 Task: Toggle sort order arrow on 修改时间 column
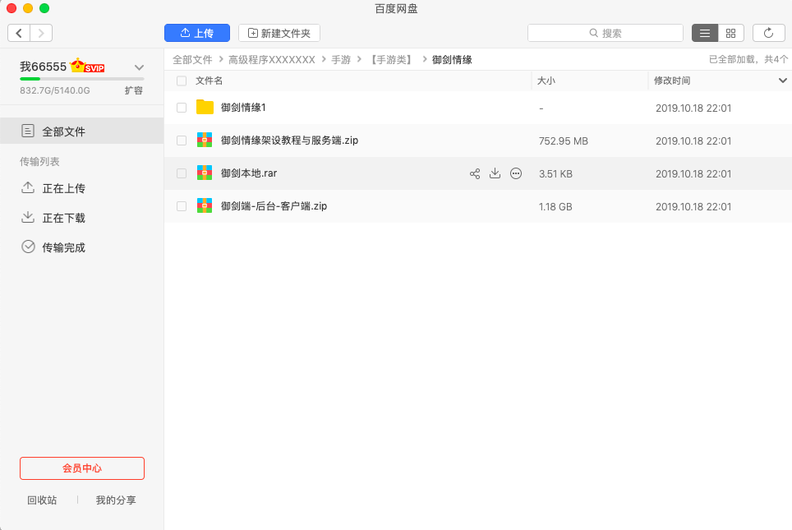coord(782,81)
